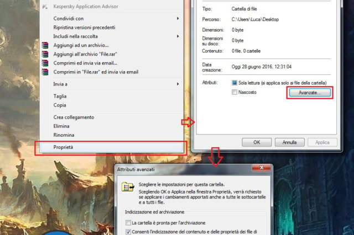Image resolution: width=354 pixels, height=235 pixels.
Task: Click the Kaspersky K icon
Action: [45, 7]
